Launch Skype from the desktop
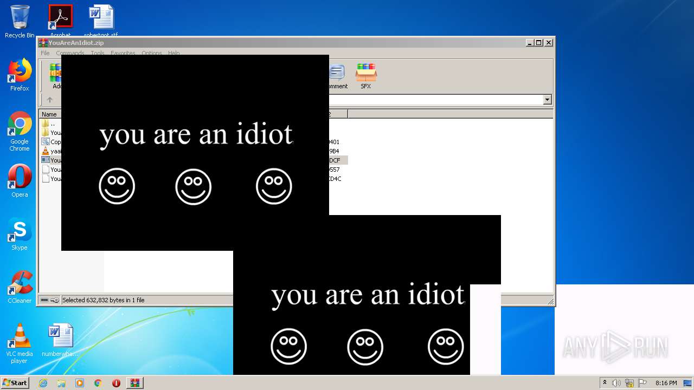This screenshot has height=390, width=694. click(x=20, y=234)
